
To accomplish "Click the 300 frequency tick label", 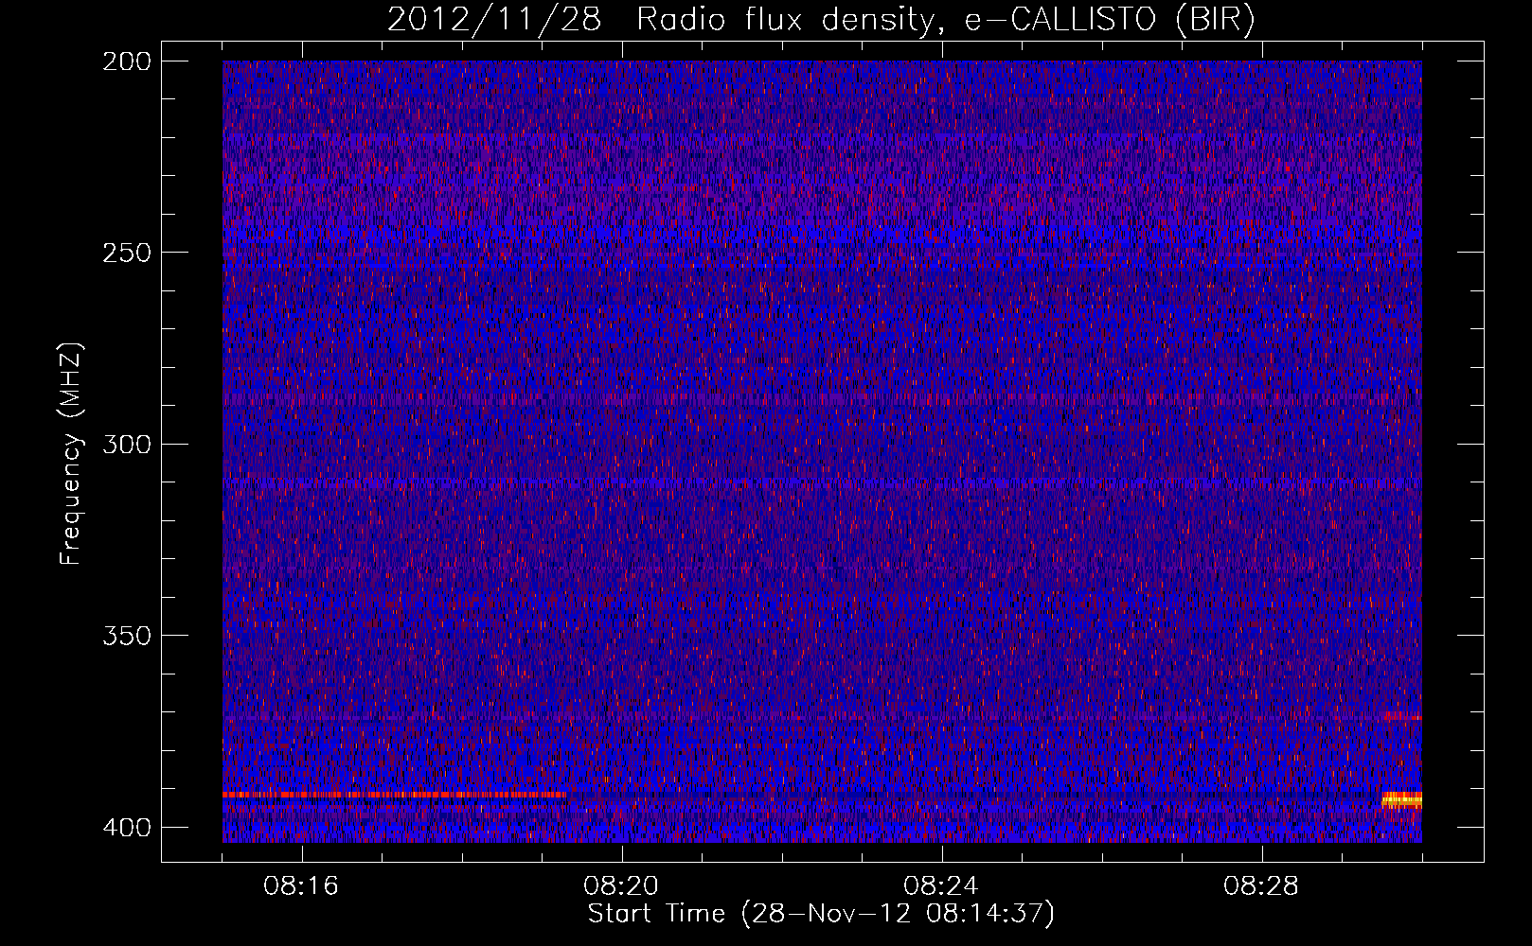I will pyautogui.click(x=126, y=444).
